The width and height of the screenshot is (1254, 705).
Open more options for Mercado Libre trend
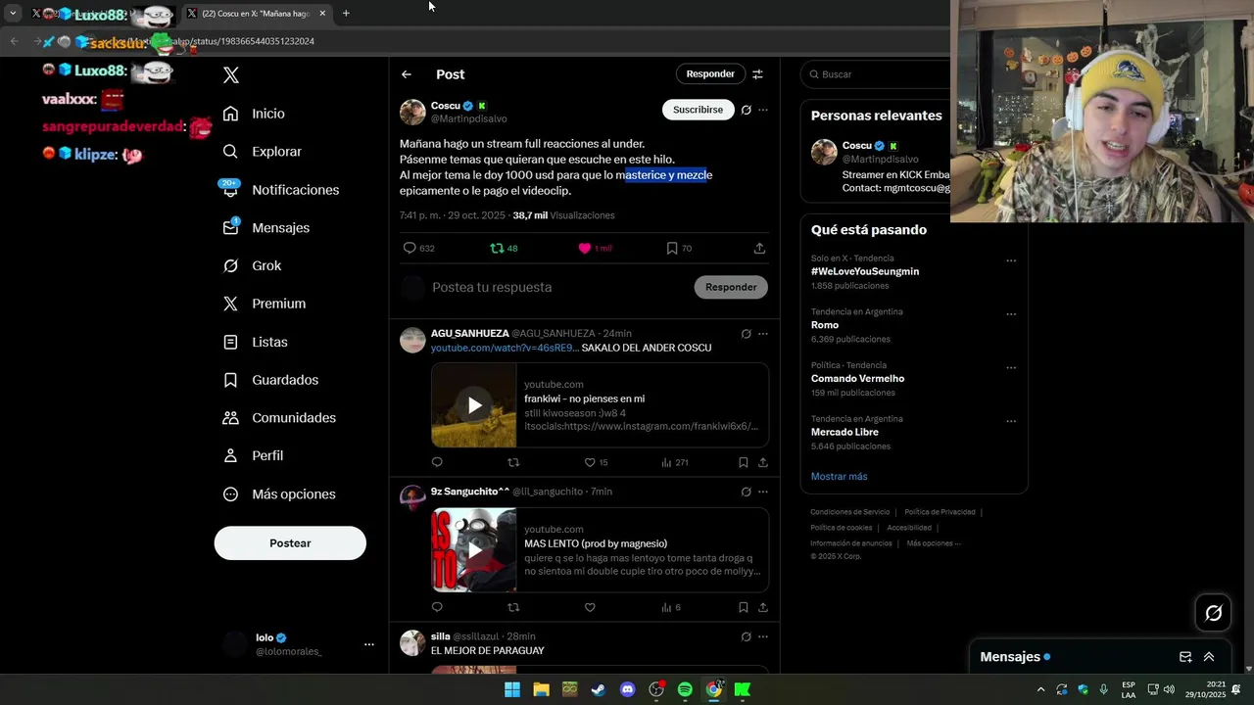pos(1011,421)
